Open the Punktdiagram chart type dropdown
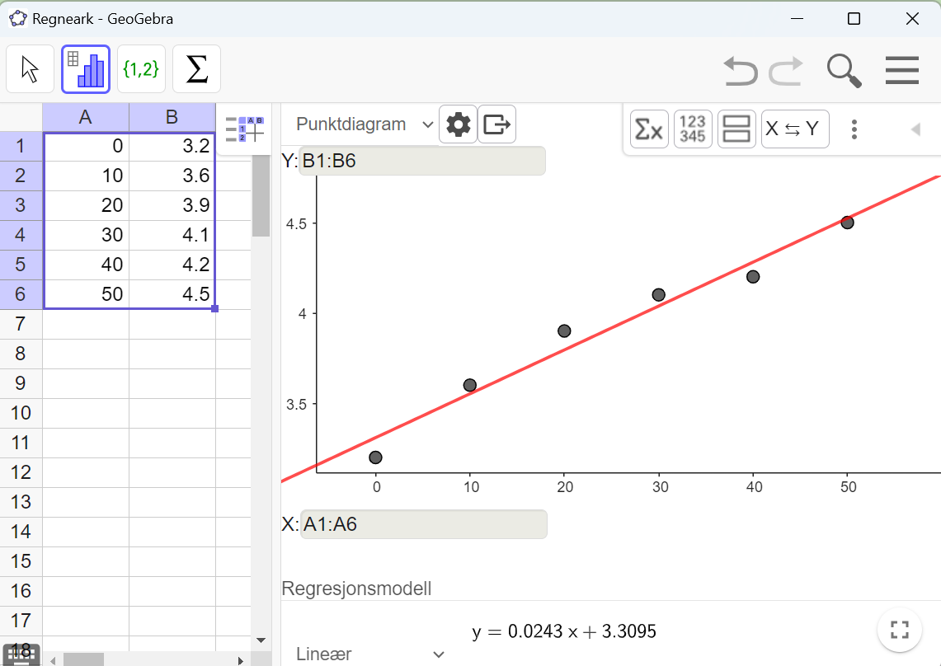 point(365,124)
